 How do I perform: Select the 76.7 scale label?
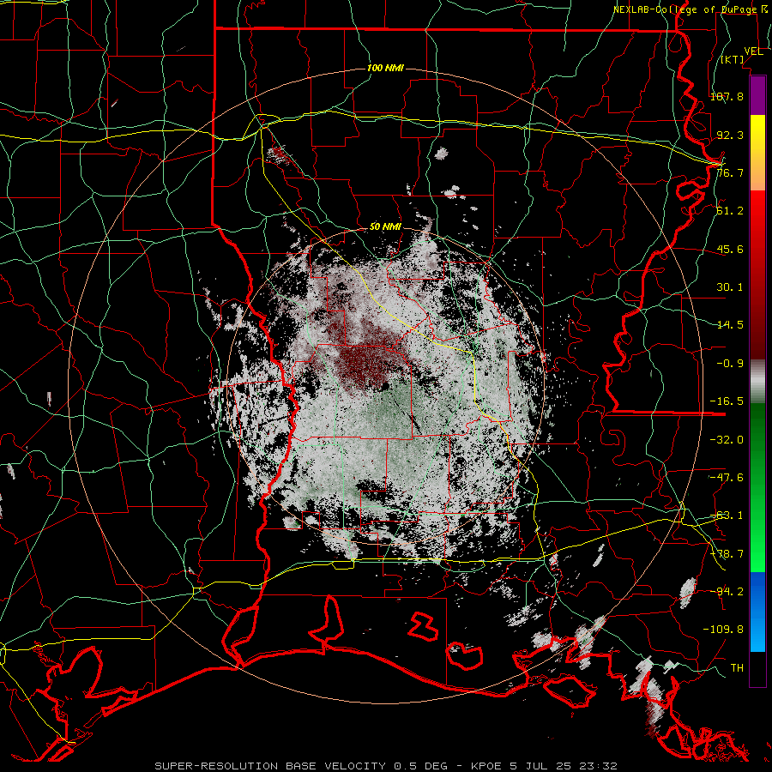(x=730, y=172)
